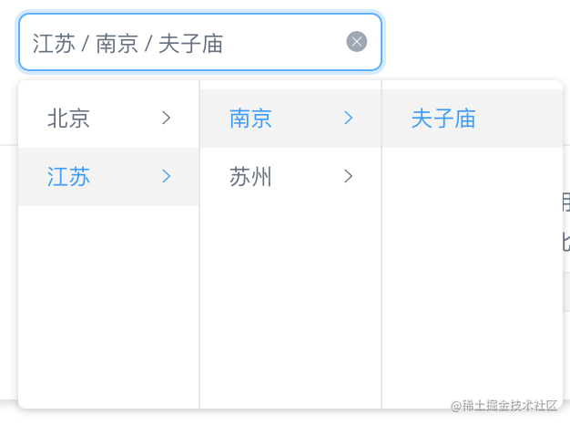Screen dimensions: 570x425
Task: Clear the selection with the circular X icon
Action: pos(357,42)
